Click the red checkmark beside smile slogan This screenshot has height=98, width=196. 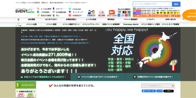51,86
